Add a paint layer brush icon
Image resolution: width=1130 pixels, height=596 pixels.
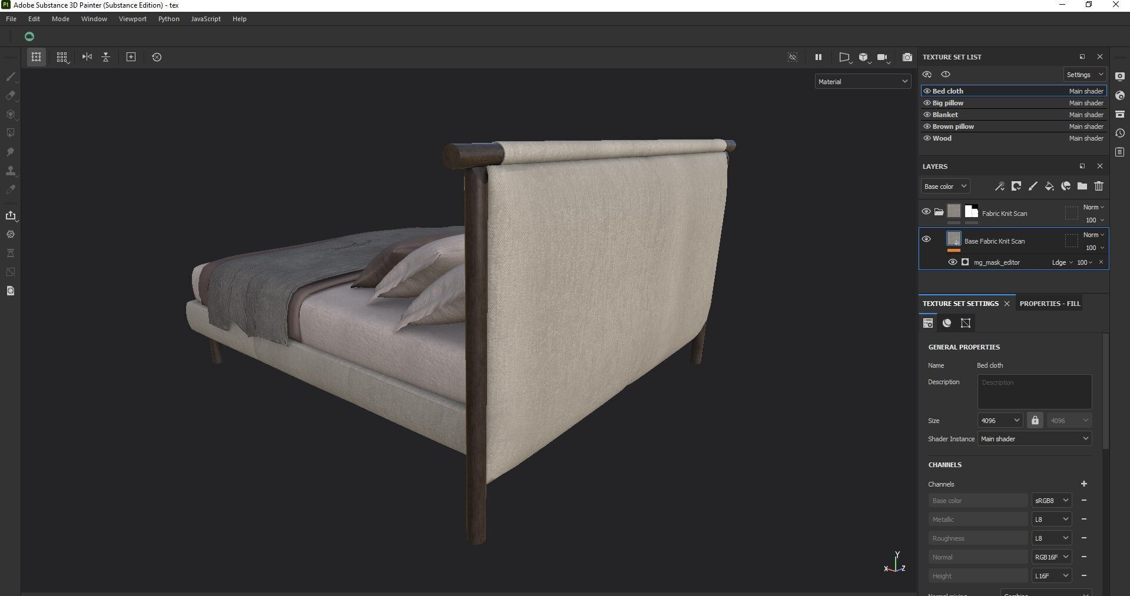(x=1033, y=187)
